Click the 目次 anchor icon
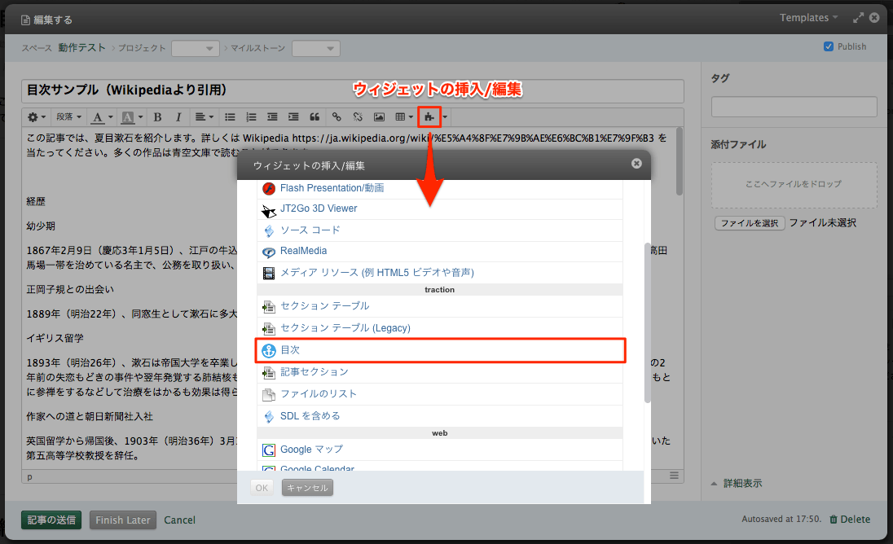This screenshot has height=544, width=893. (269, 350)
